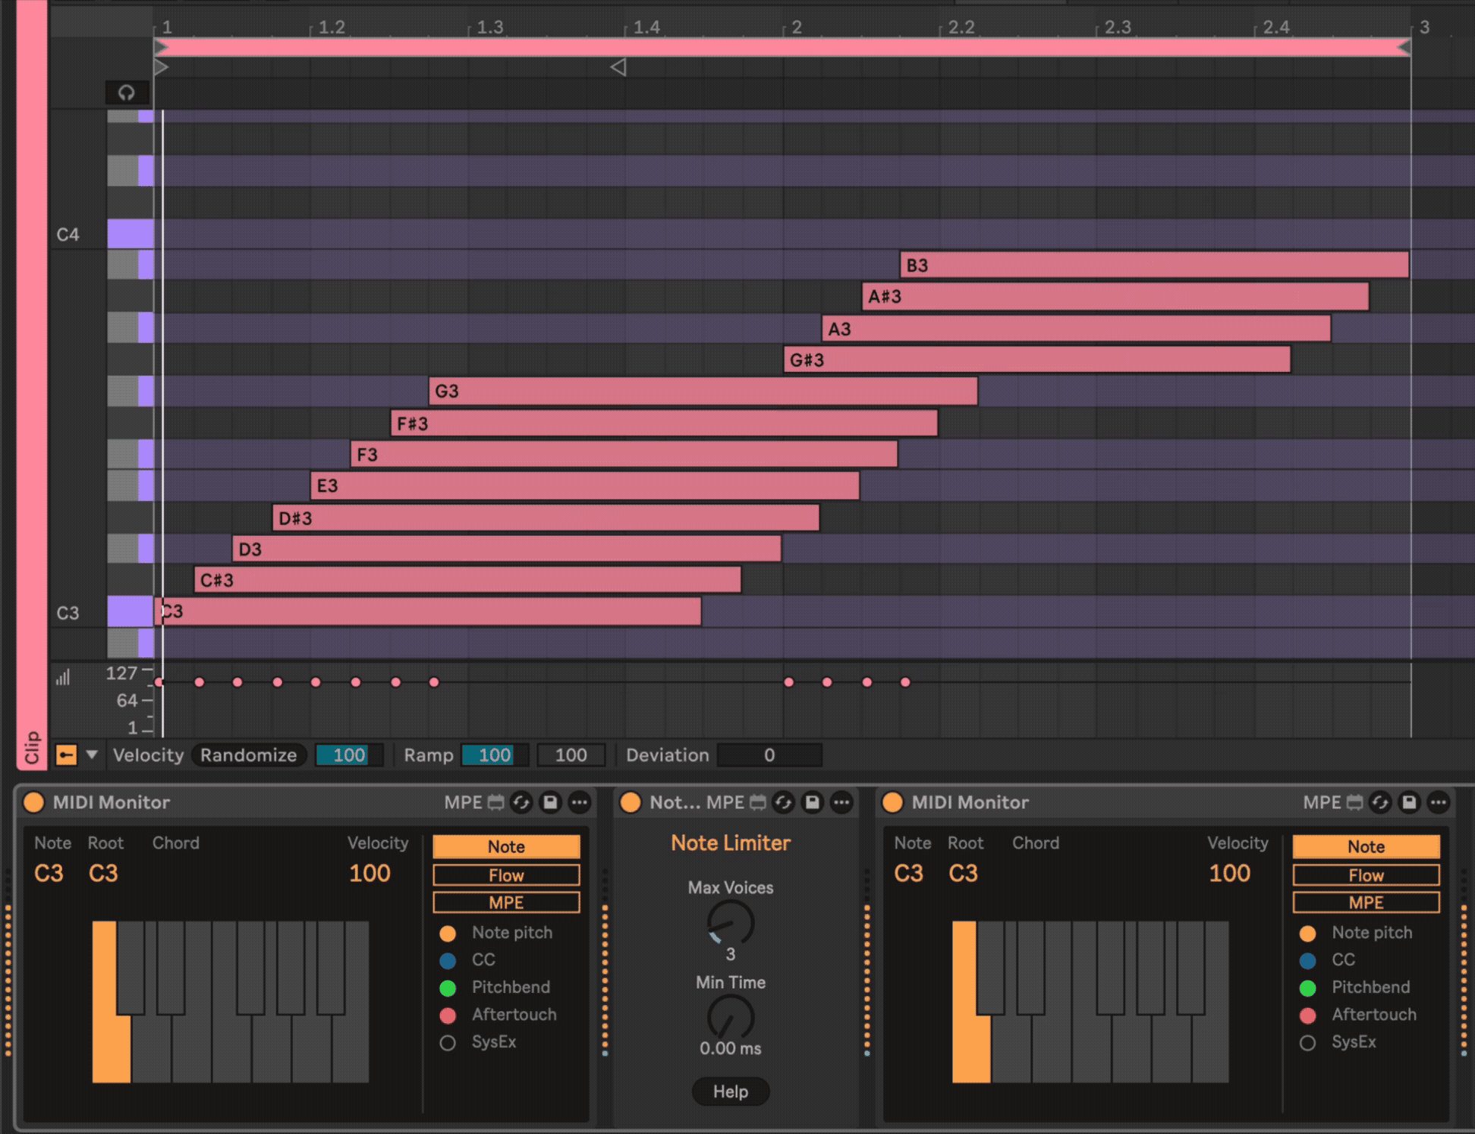This screenshot has height=1134, width=1475.
Task: Expand dropdown arrow next to Velocity lane
Action: click(x=92, y=754)
